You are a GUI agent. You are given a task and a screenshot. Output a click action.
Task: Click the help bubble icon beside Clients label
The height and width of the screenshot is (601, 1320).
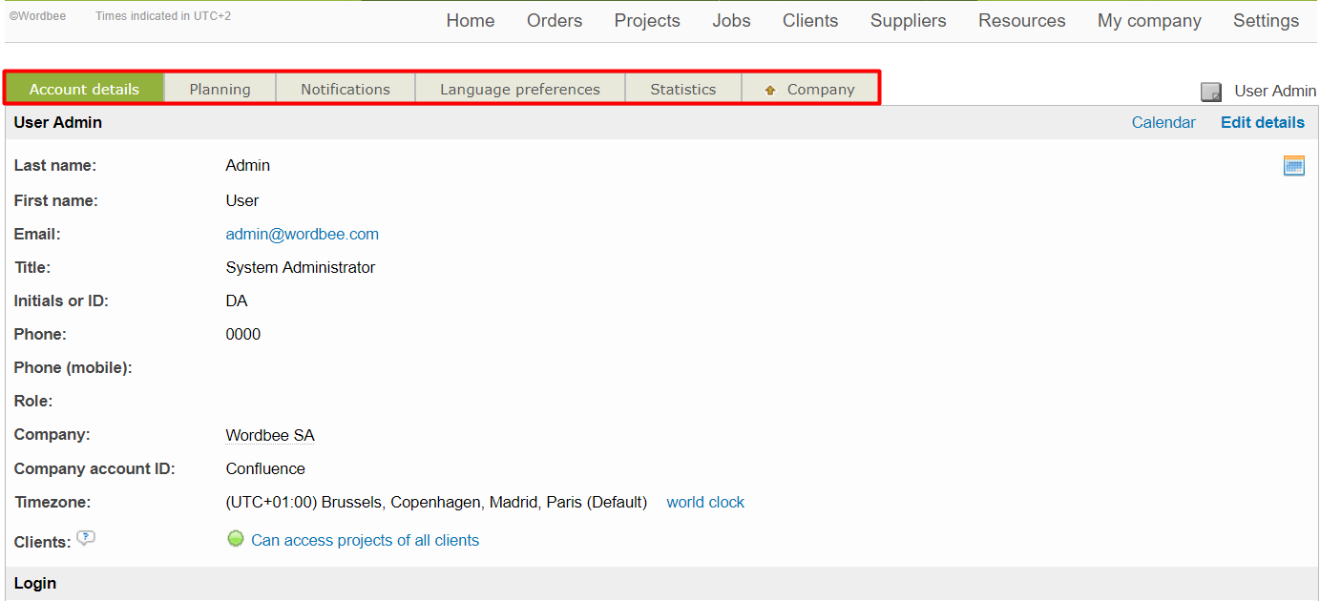(86, 538)
